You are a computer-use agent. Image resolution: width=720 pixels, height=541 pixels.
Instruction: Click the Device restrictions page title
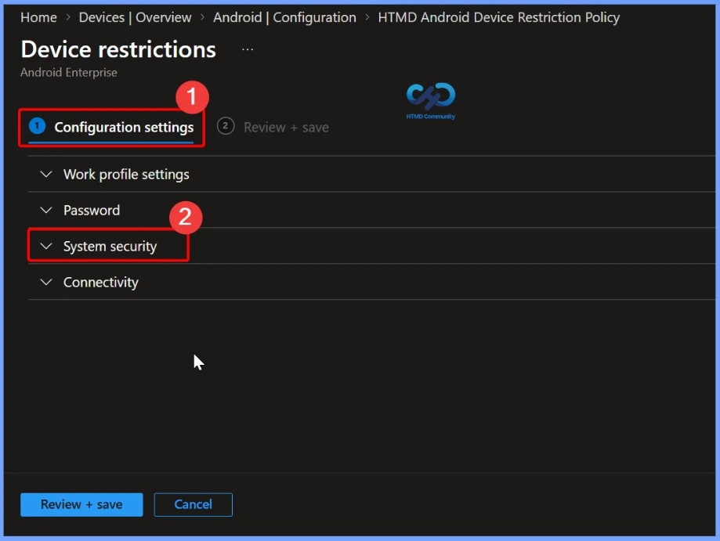pos(118,49)
